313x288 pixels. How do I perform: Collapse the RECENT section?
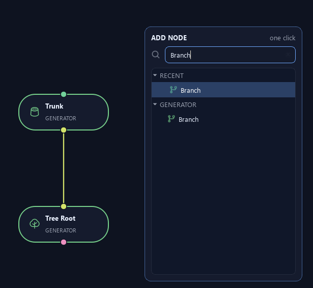click(155, 75)
